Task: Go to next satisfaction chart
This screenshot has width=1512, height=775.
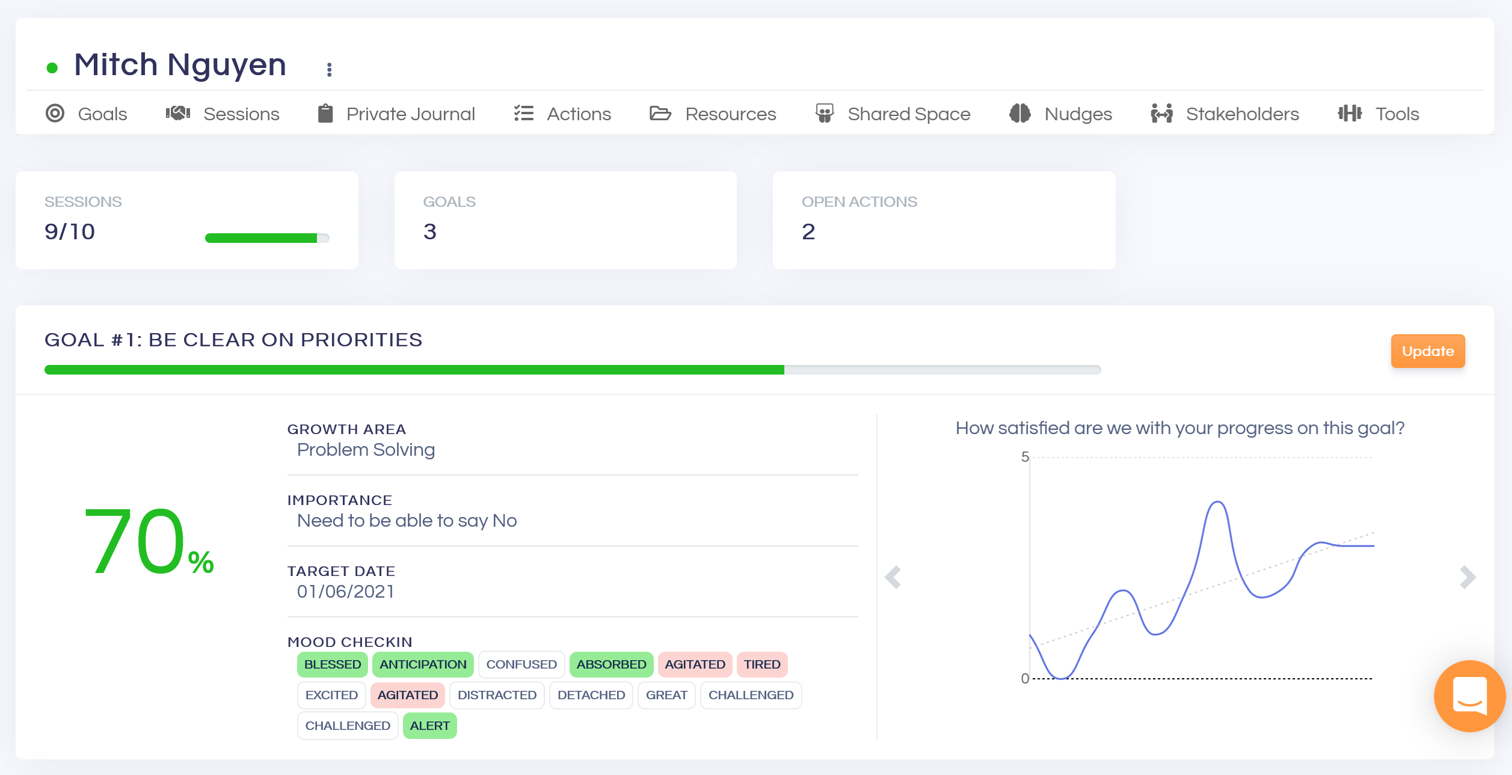Action: pos(1467,577)
